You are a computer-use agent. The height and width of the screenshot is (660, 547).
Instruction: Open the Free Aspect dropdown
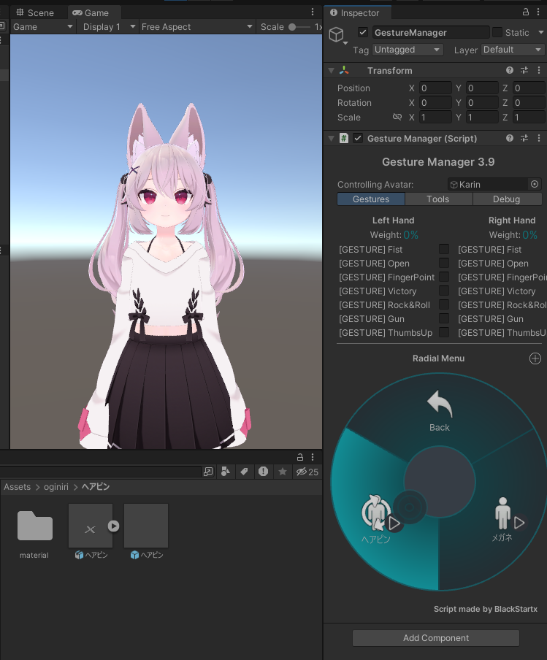[x=196, y=27]
